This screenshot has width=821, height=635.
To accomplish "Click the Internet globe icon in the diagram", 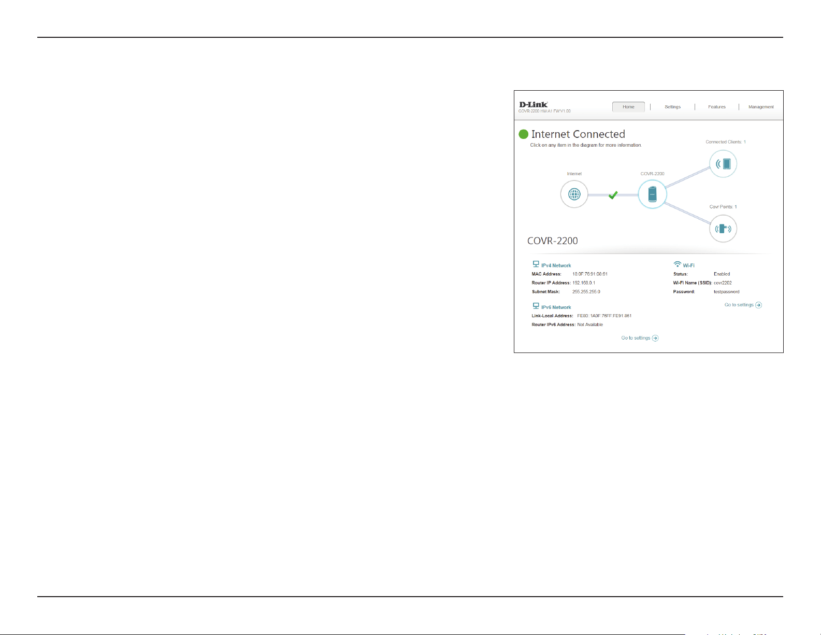I will click(574, 194).
